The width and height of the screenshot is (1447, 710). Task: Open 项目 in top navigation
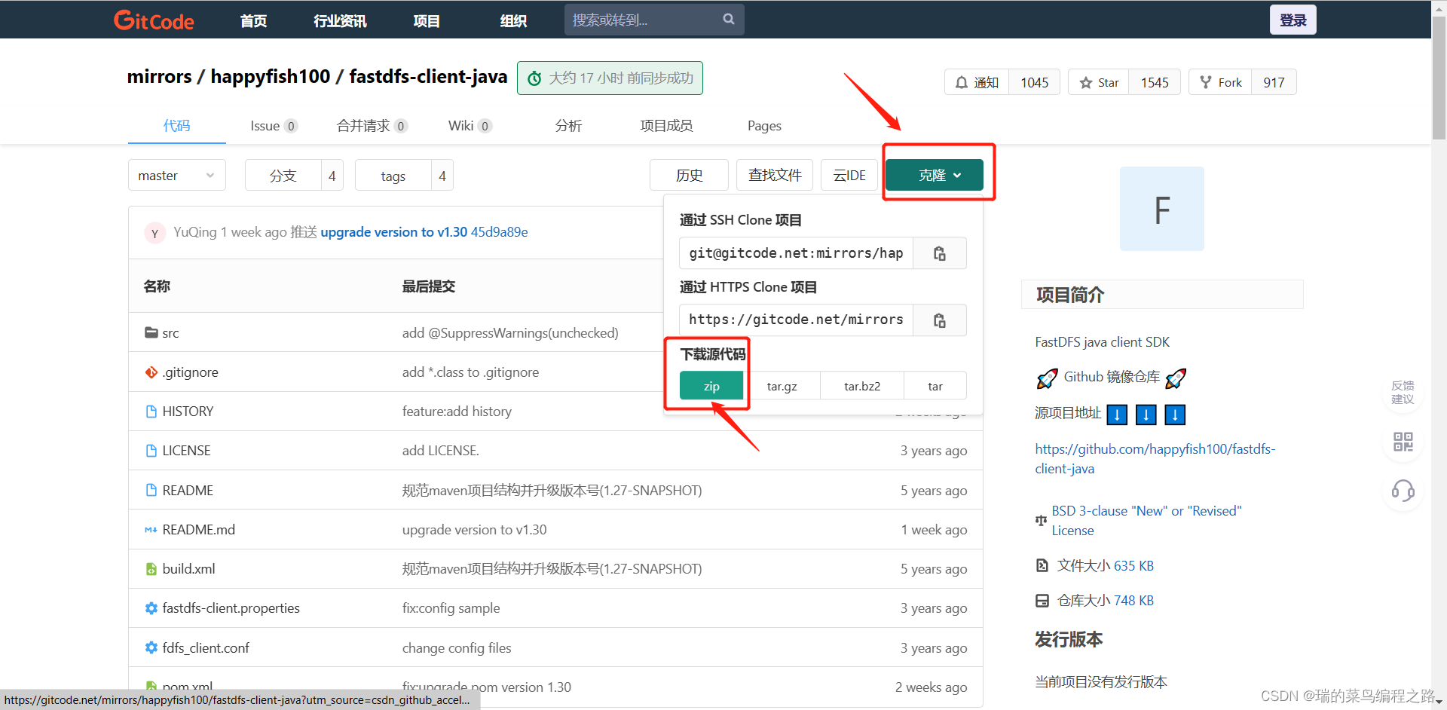coord(427,21)
